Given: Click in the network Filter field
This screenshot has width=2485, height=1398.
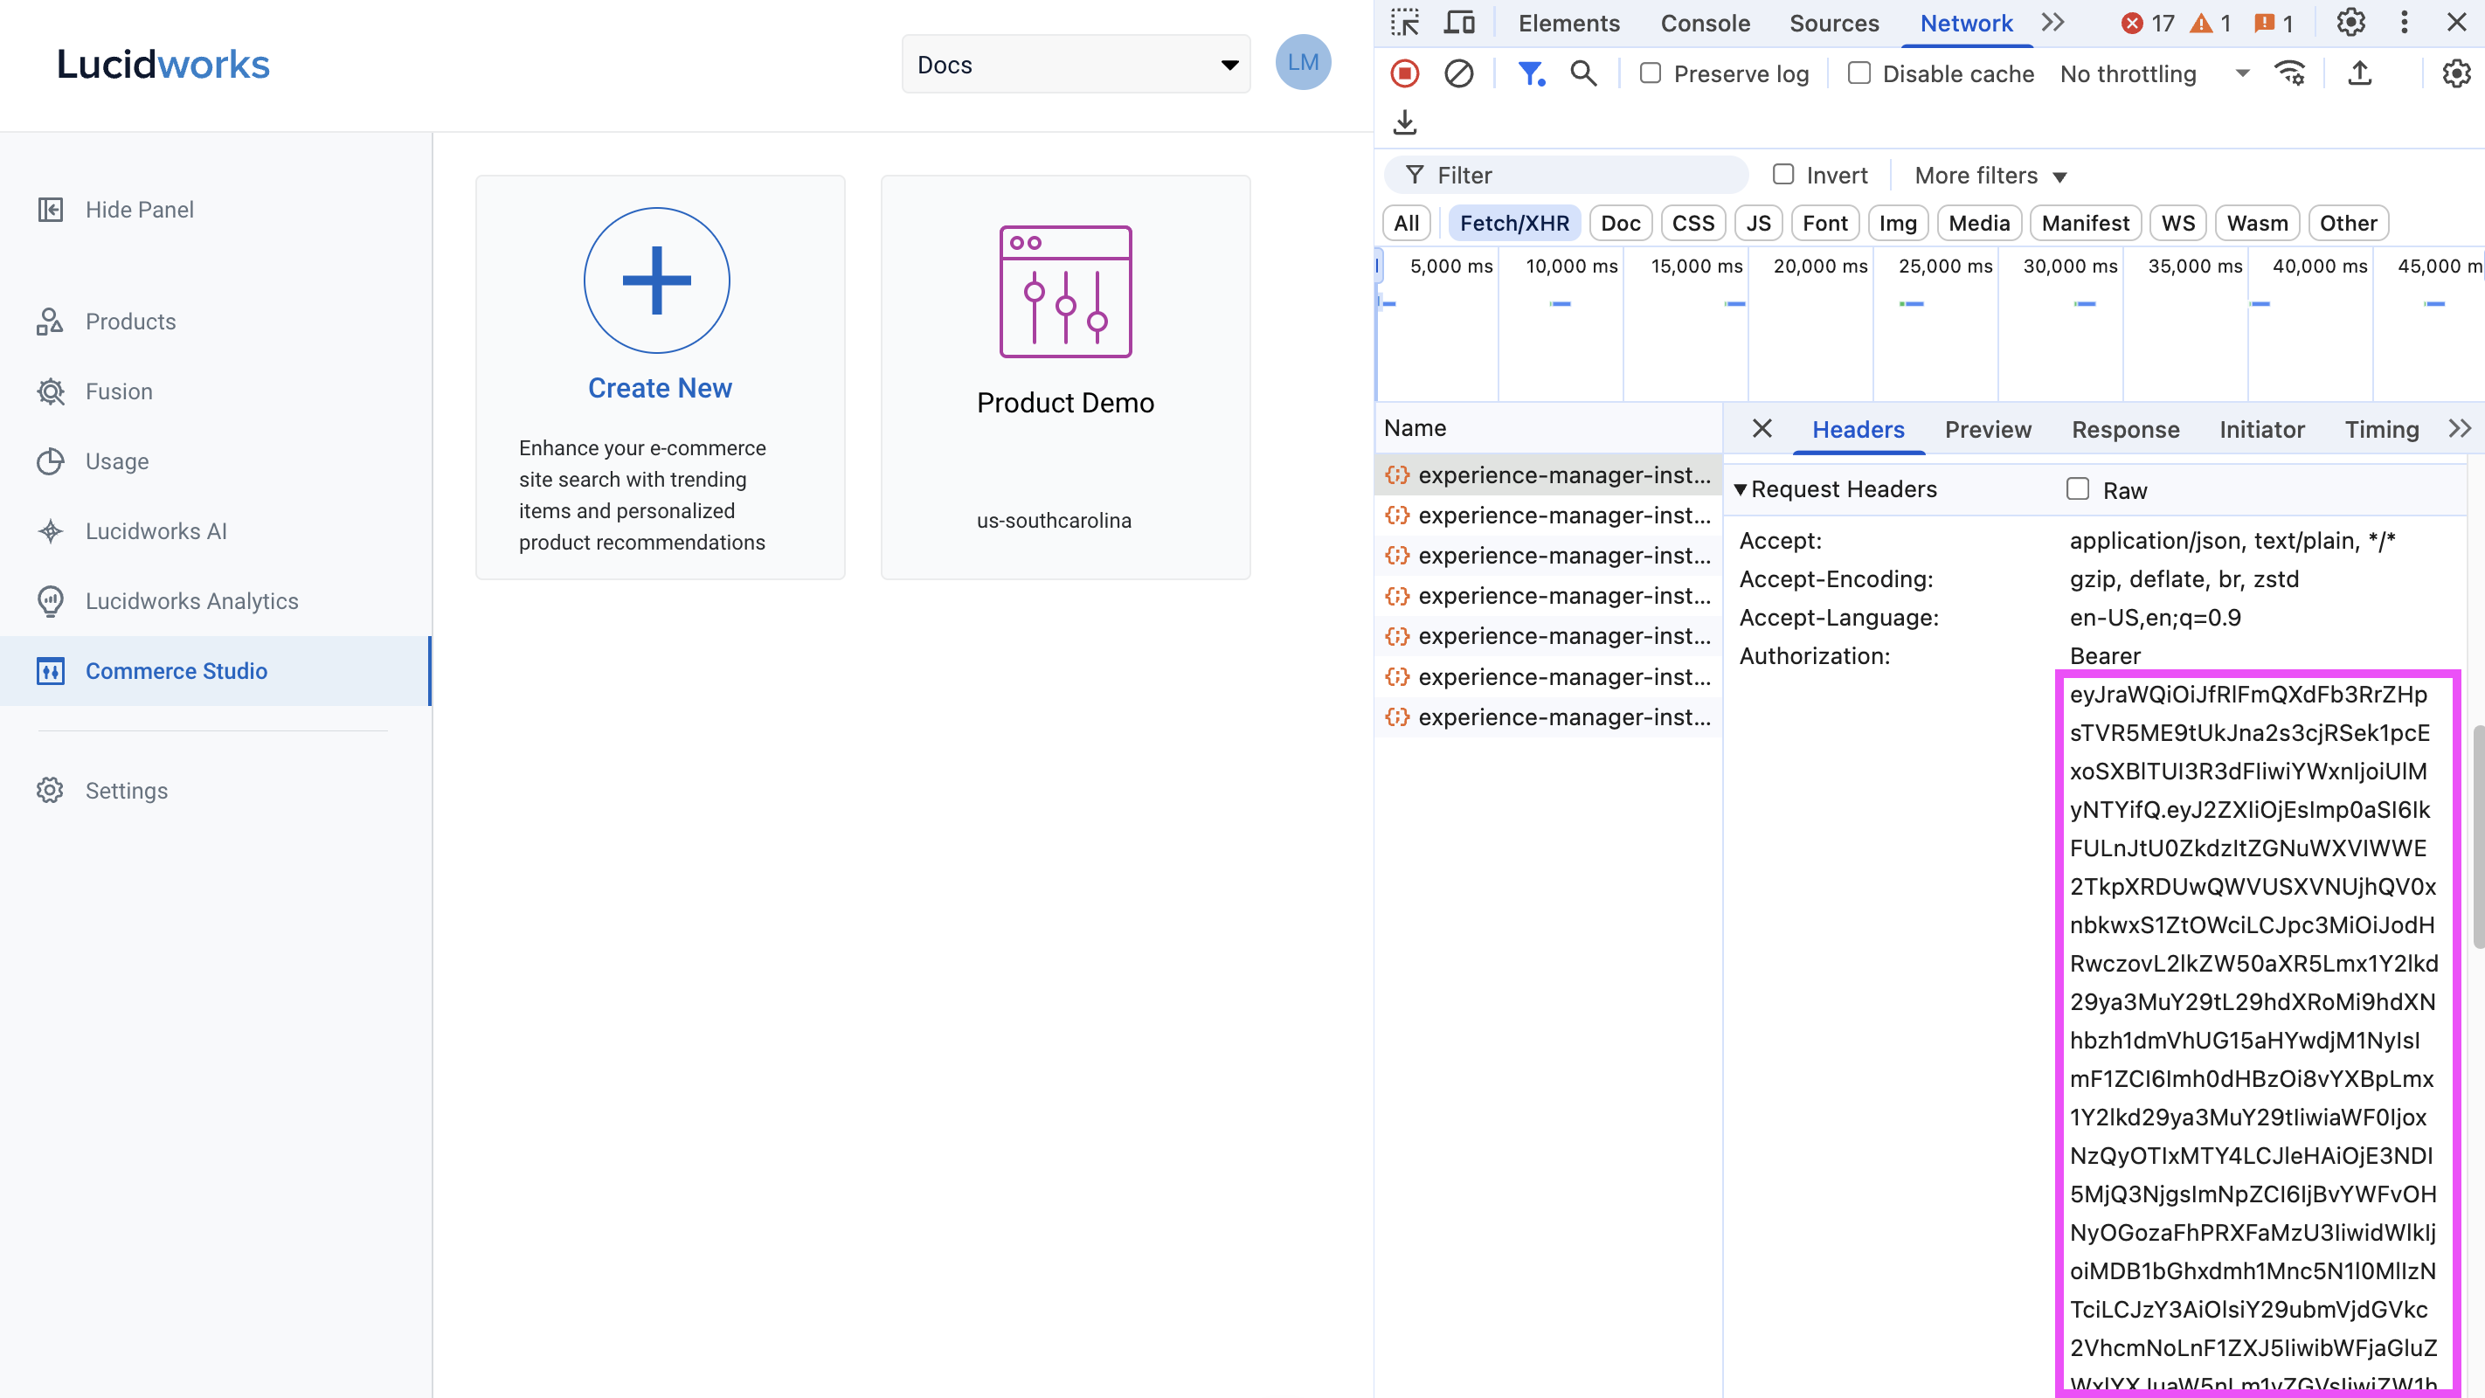Looking at the screenshot, I should coord(1566,175).
